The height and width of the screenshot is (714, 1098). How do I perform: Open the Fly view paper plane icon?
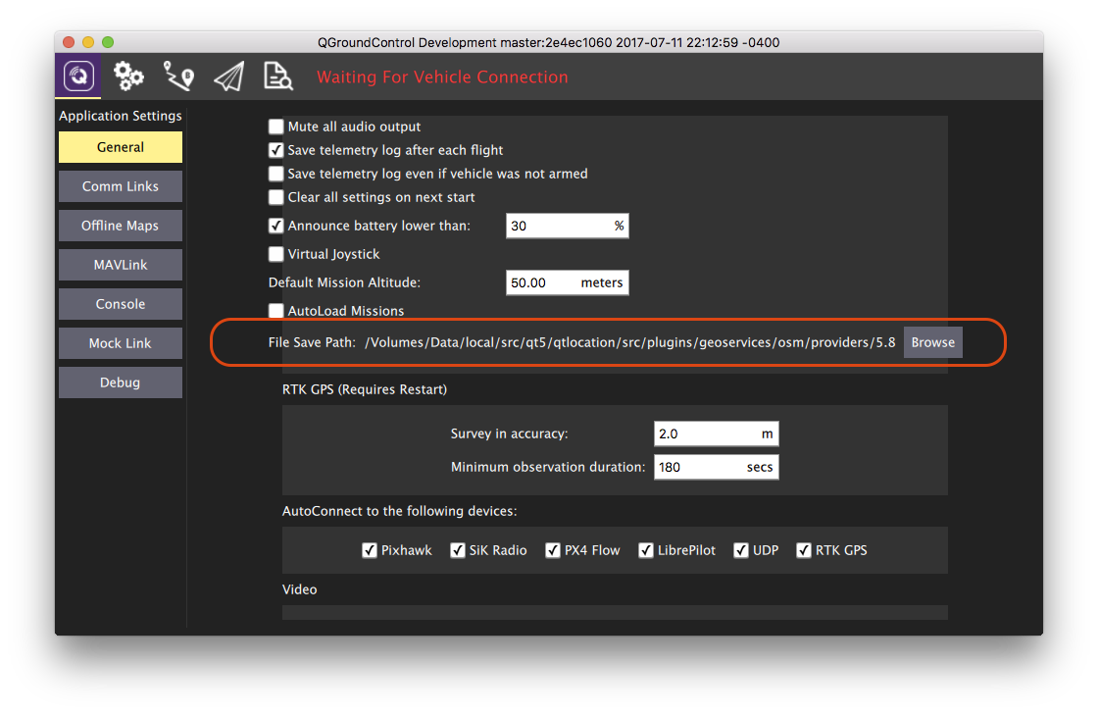[x=229, y=76]
